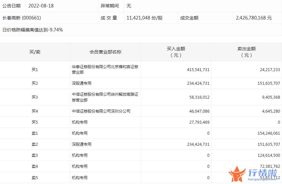
Task: Click 中信证券股份有限公司深圳分公司 broker name
Action: tap(101, 111)
